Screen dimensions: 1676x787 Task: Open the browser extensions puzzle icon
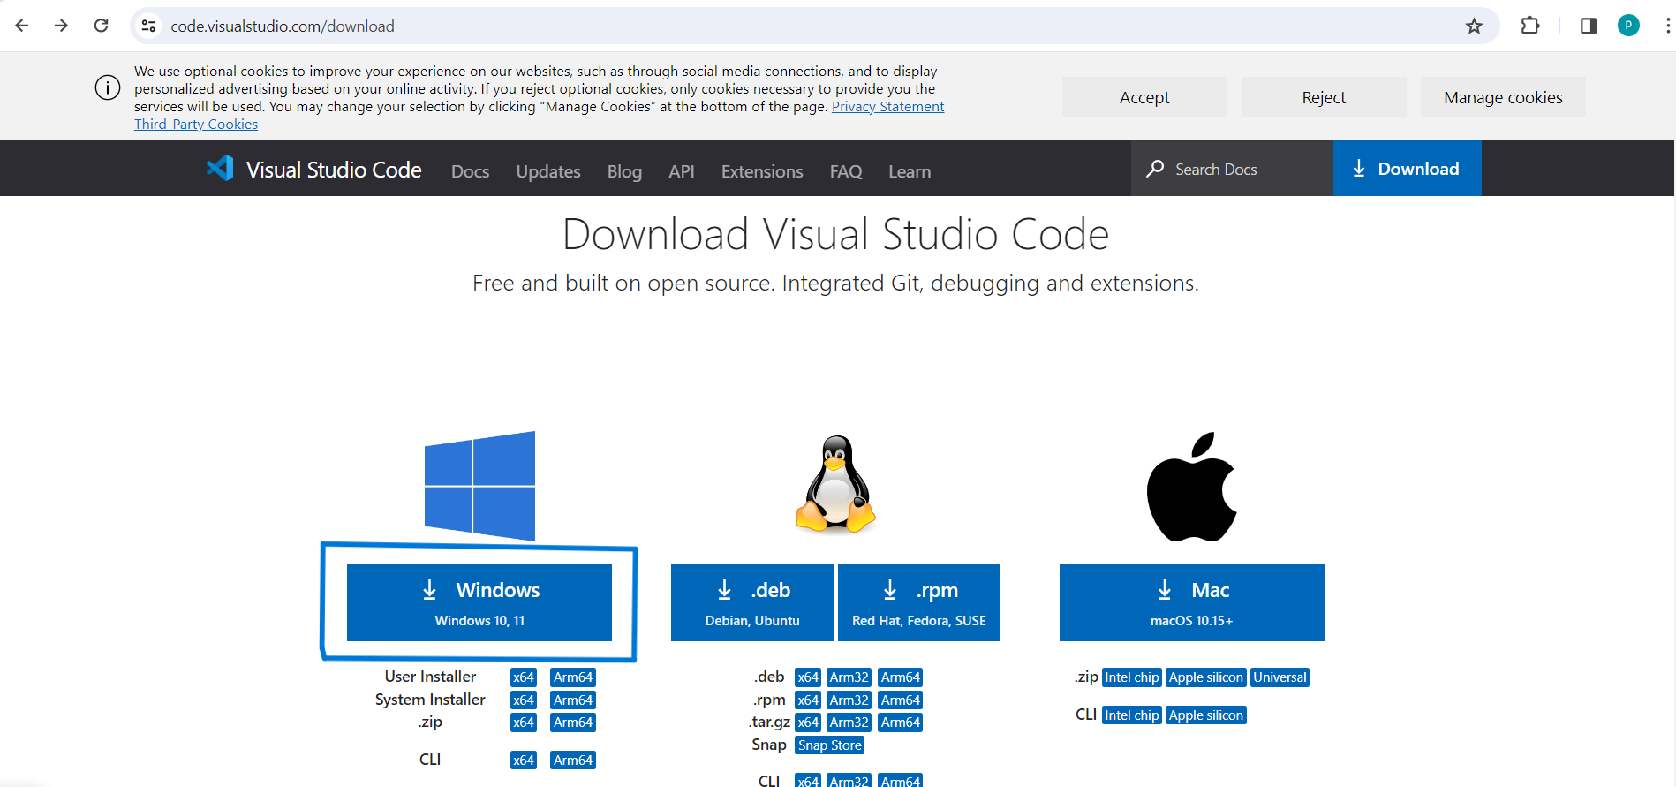pos(1530,26)
